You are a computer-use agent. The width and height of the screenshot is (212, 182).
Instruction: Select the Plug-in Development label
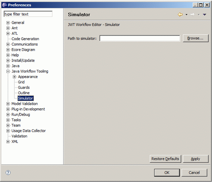pyautogui.click(x=28, y=109)
